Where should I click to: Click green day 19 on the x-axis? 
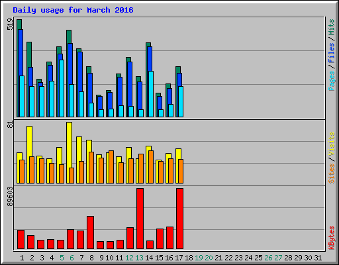click(199, 258)
